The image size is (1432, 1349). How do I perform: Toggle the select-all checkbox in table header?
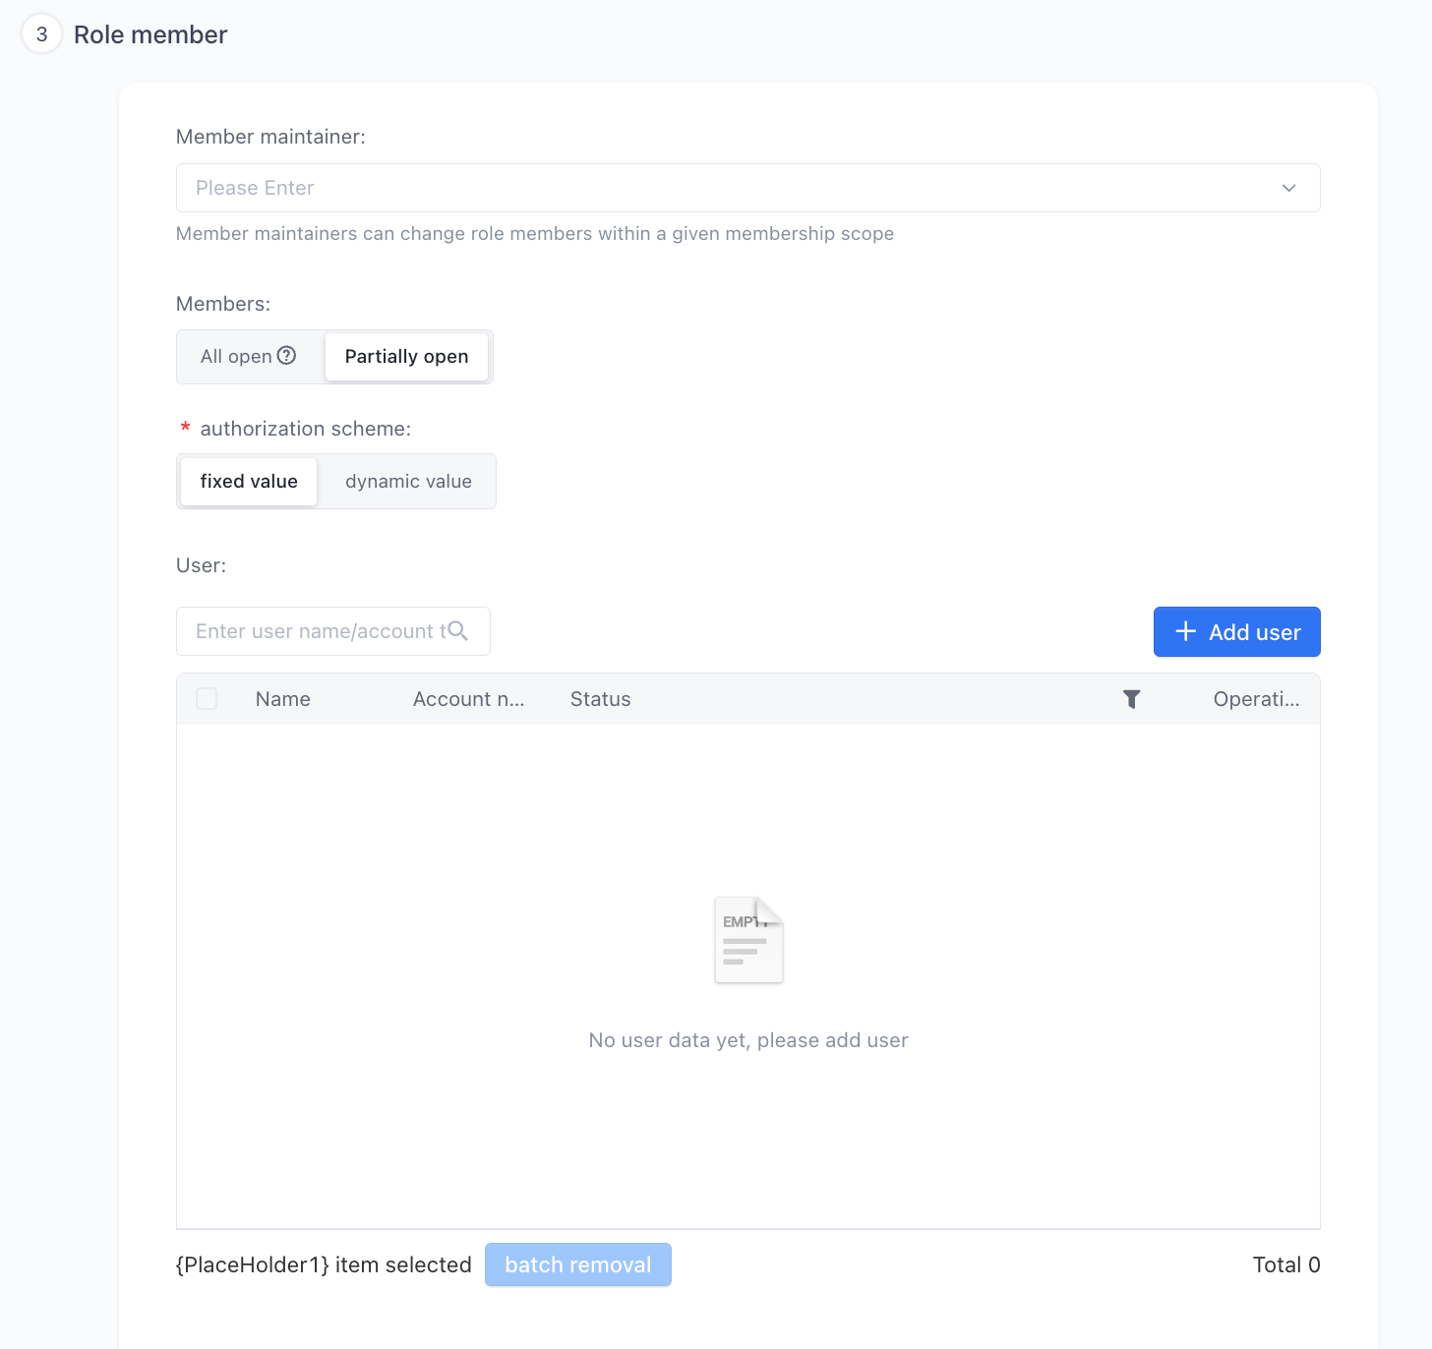click(207, 699)
